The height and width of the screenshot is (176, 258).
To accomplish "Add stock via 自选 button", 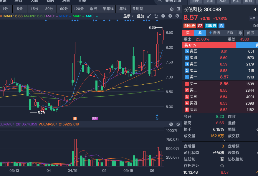I will (214, 33).
